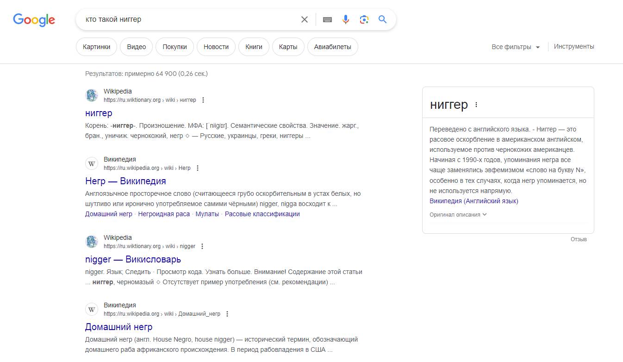Click the 'Результатов: примерно 64 900' stats text
Viewport: 623px width, 362px height.
click(x=146, y=74)
